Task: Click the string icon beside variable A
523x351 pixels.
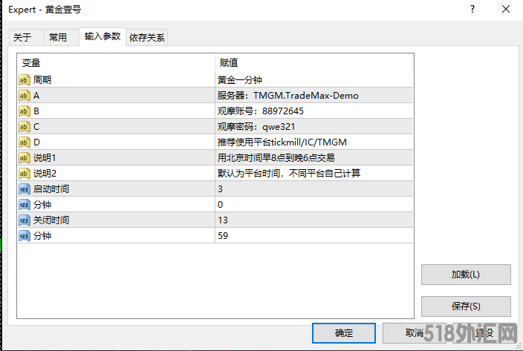Action: 25,96
